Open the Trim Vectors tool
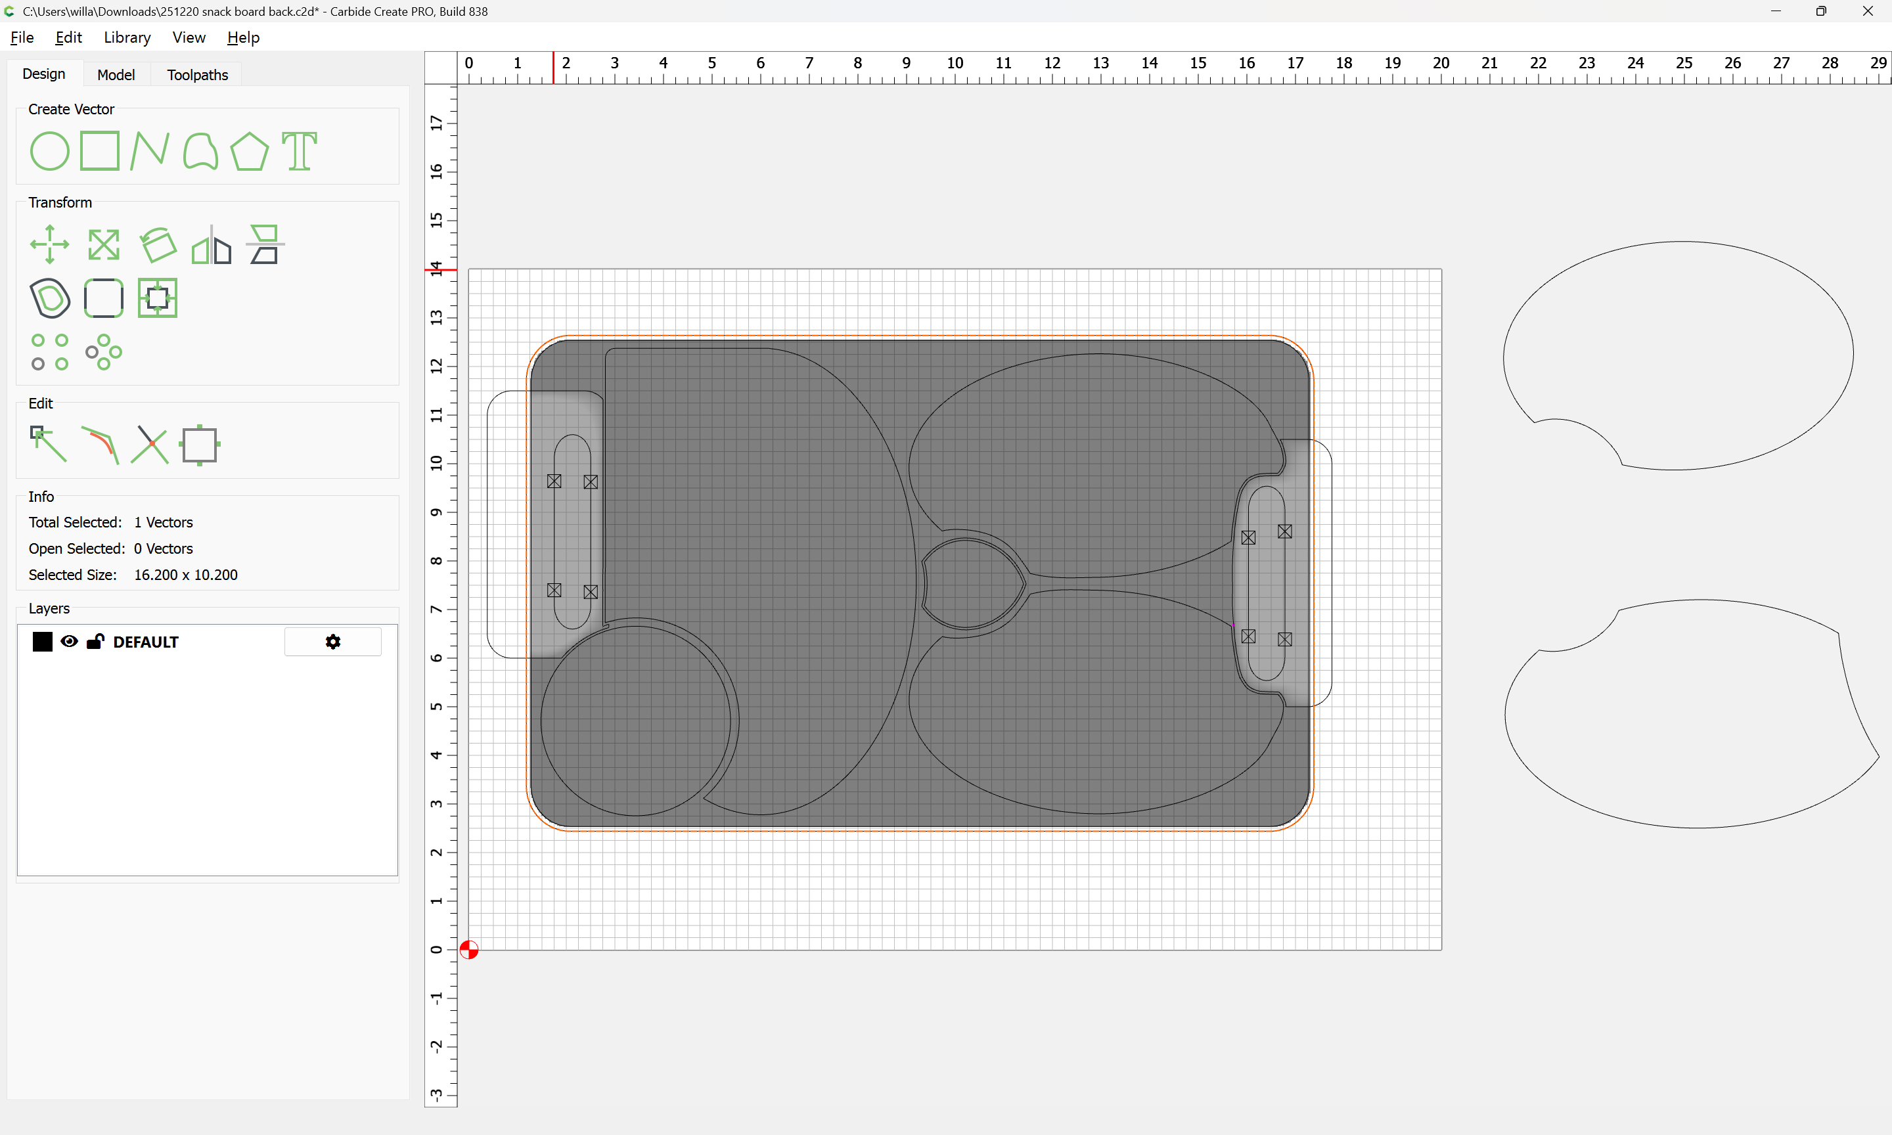 pyautogui.click(x=149, y=445)
